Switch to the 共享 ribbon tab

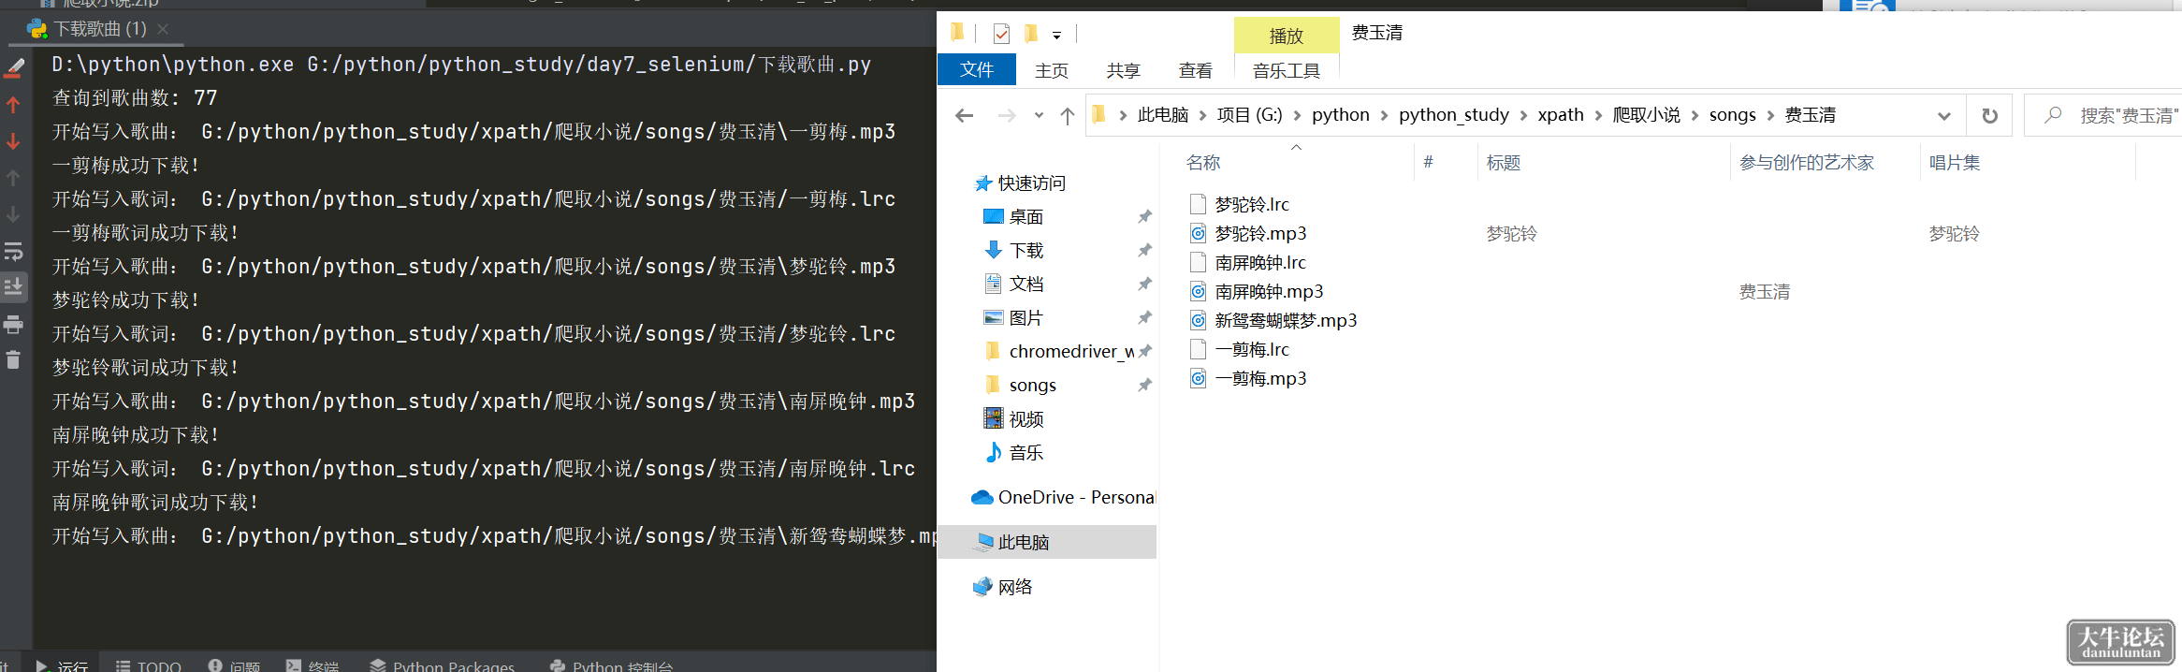[1124, 70]
